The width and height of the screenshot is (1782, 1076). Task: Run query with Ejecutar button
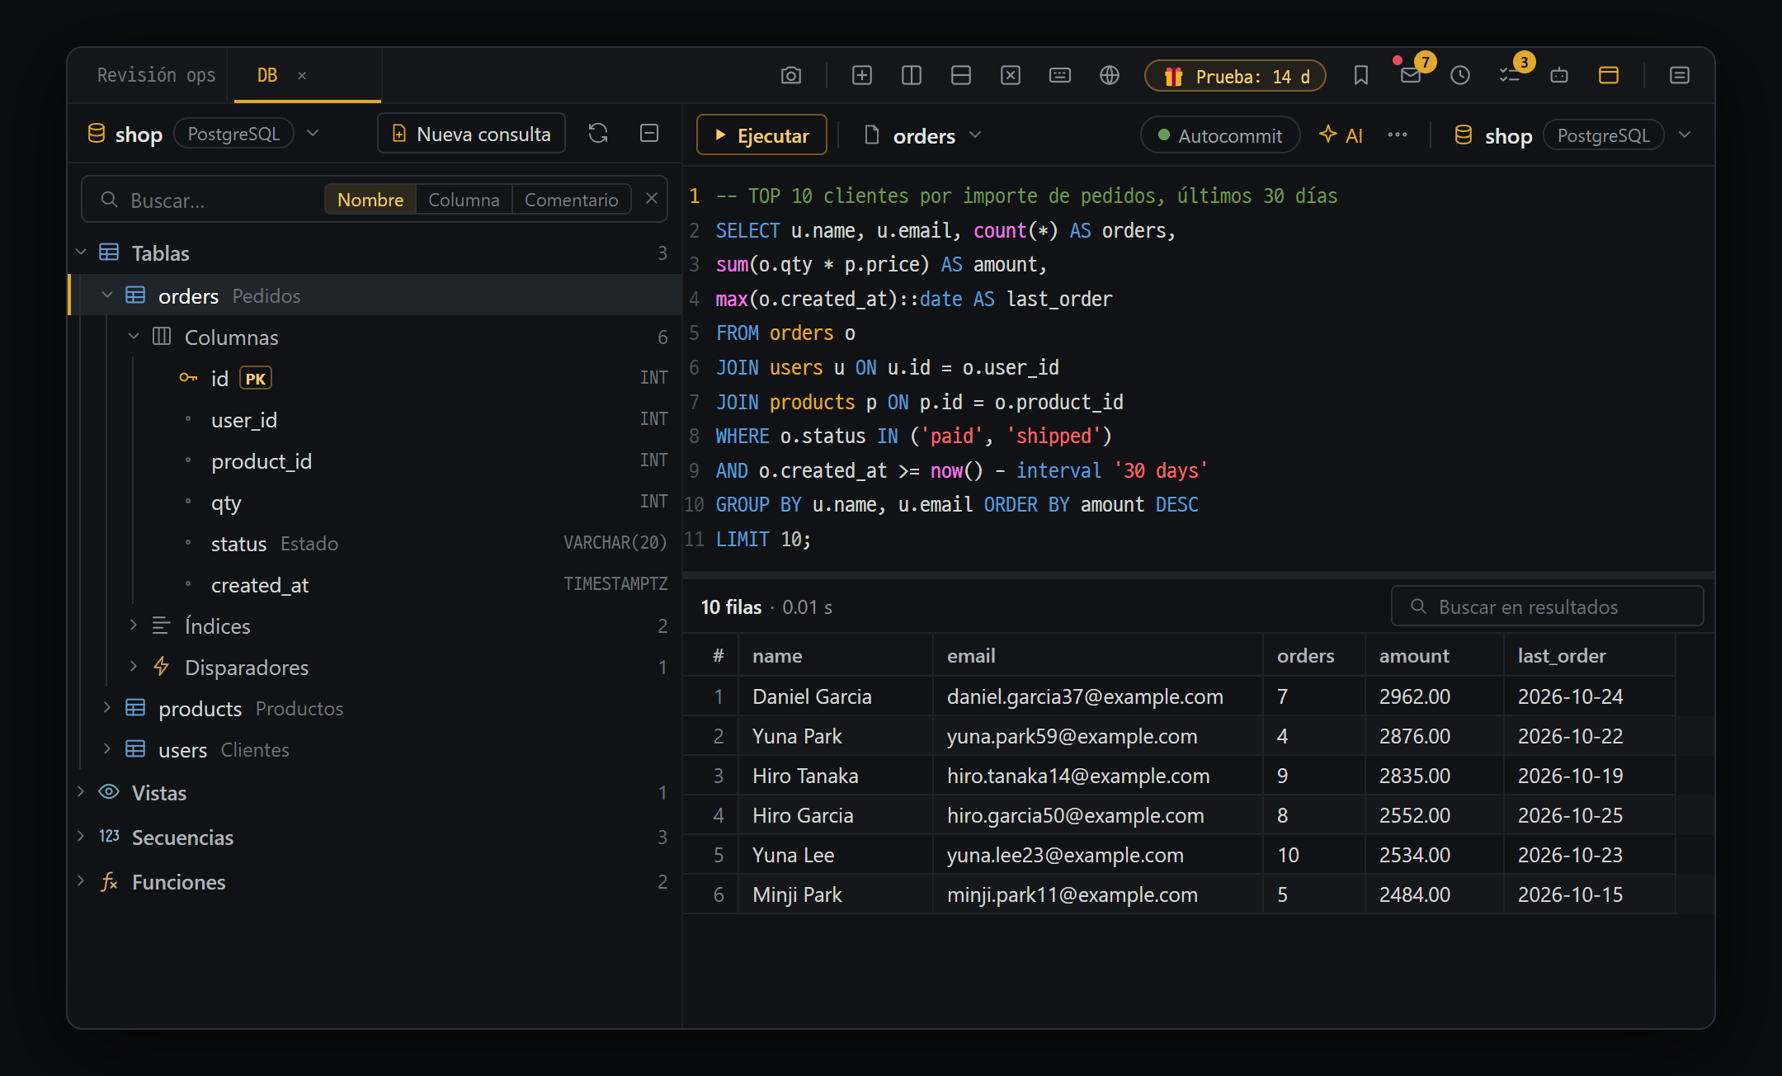(761, 135)
